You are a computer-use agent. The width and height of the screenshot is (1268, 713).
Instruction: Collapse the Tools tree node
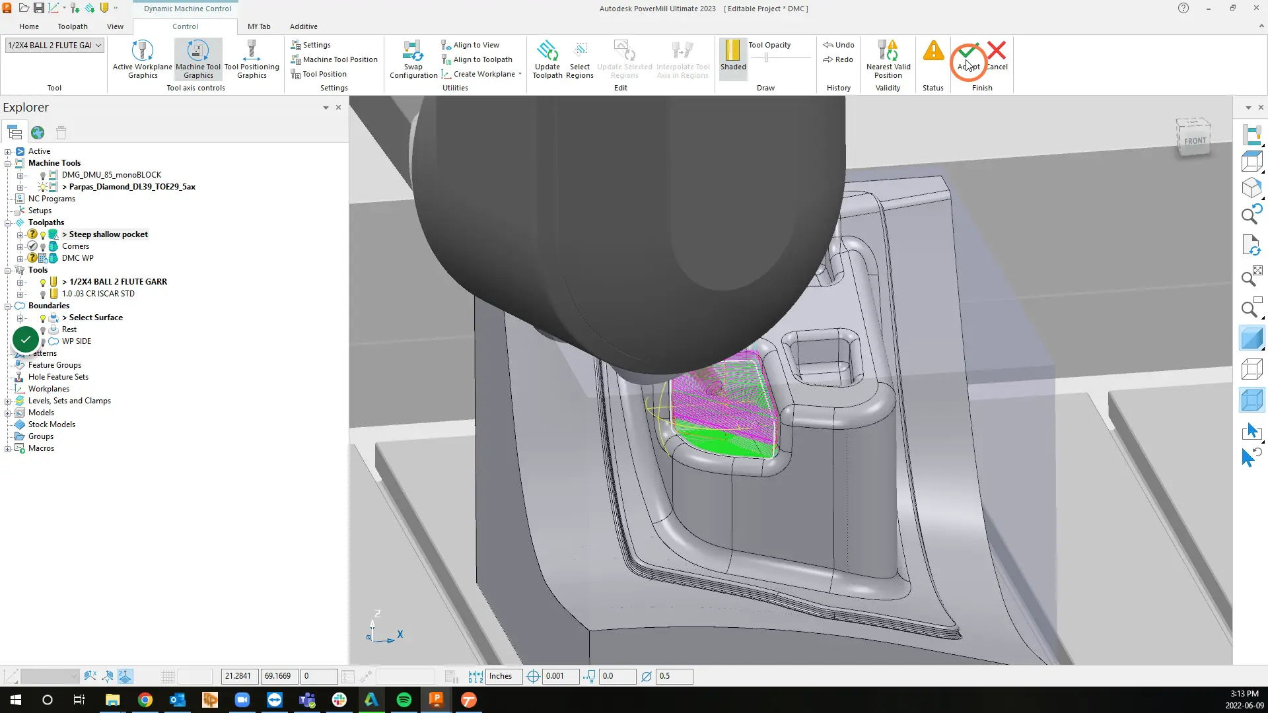(x=8, y=270)
